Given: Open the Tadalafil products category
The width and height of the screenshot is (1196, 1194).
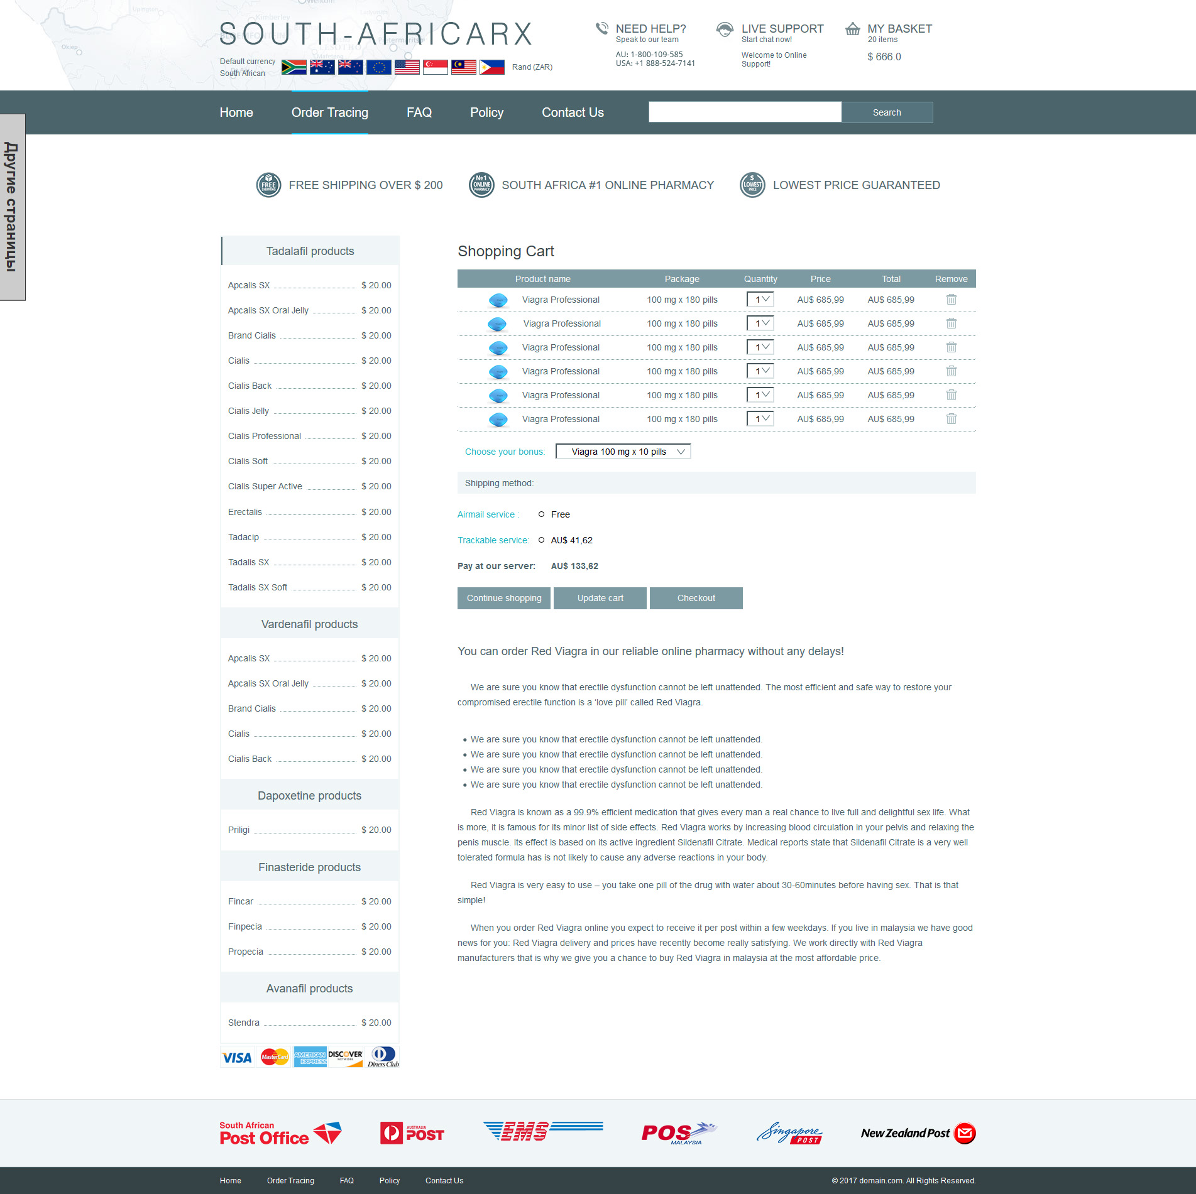Looking at the screenshot, I should click(310, 251).
